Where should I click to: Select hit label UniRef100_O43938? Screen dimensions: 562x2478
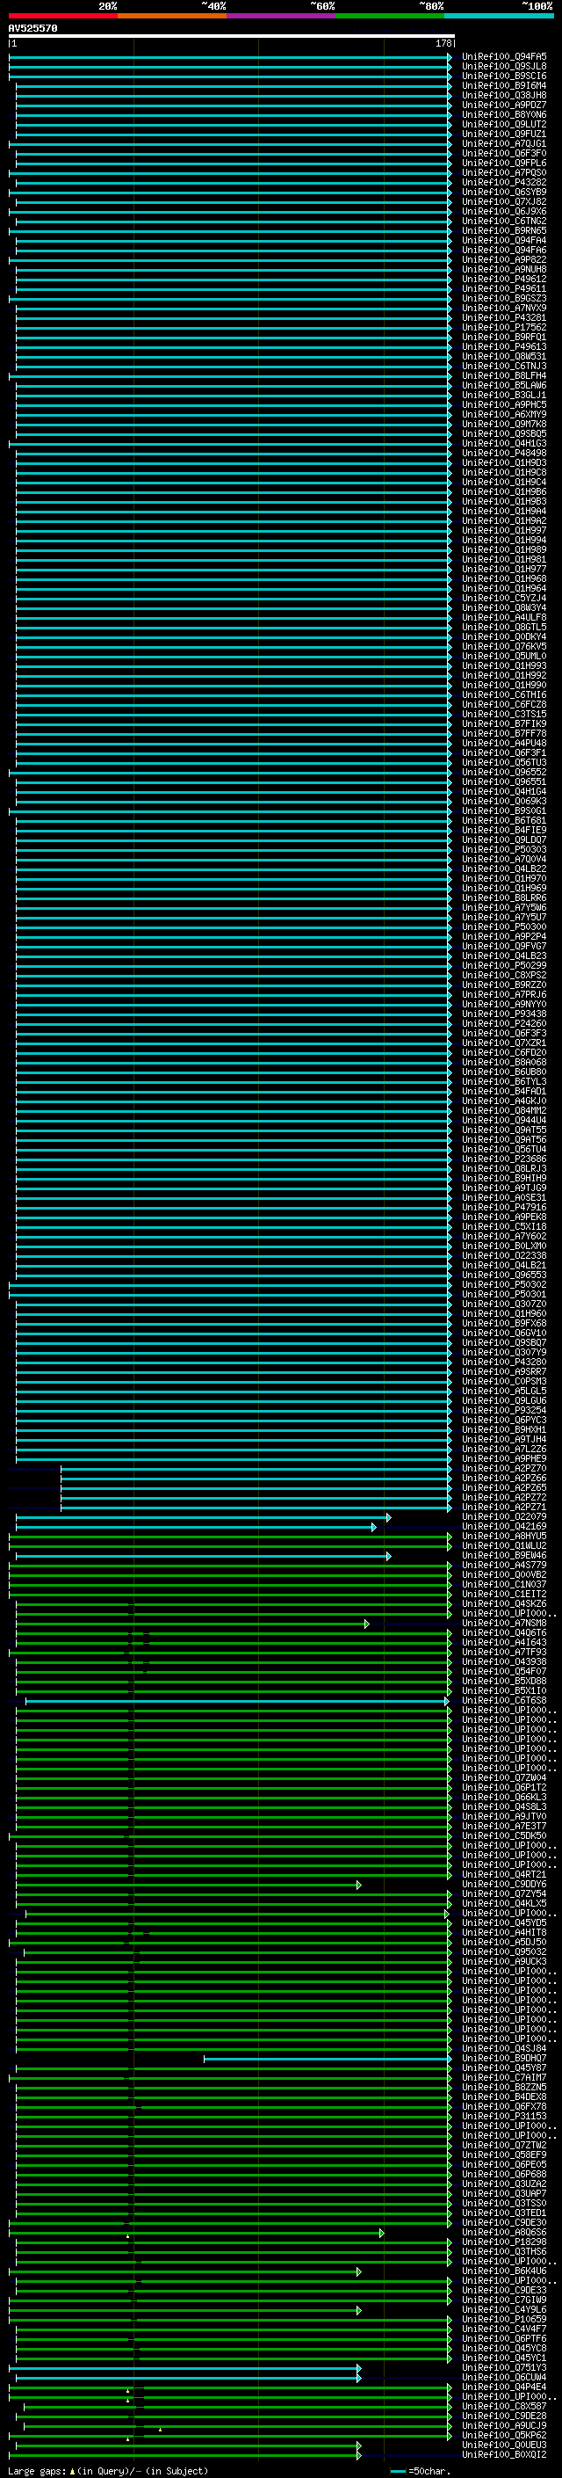click(504, 1661)
